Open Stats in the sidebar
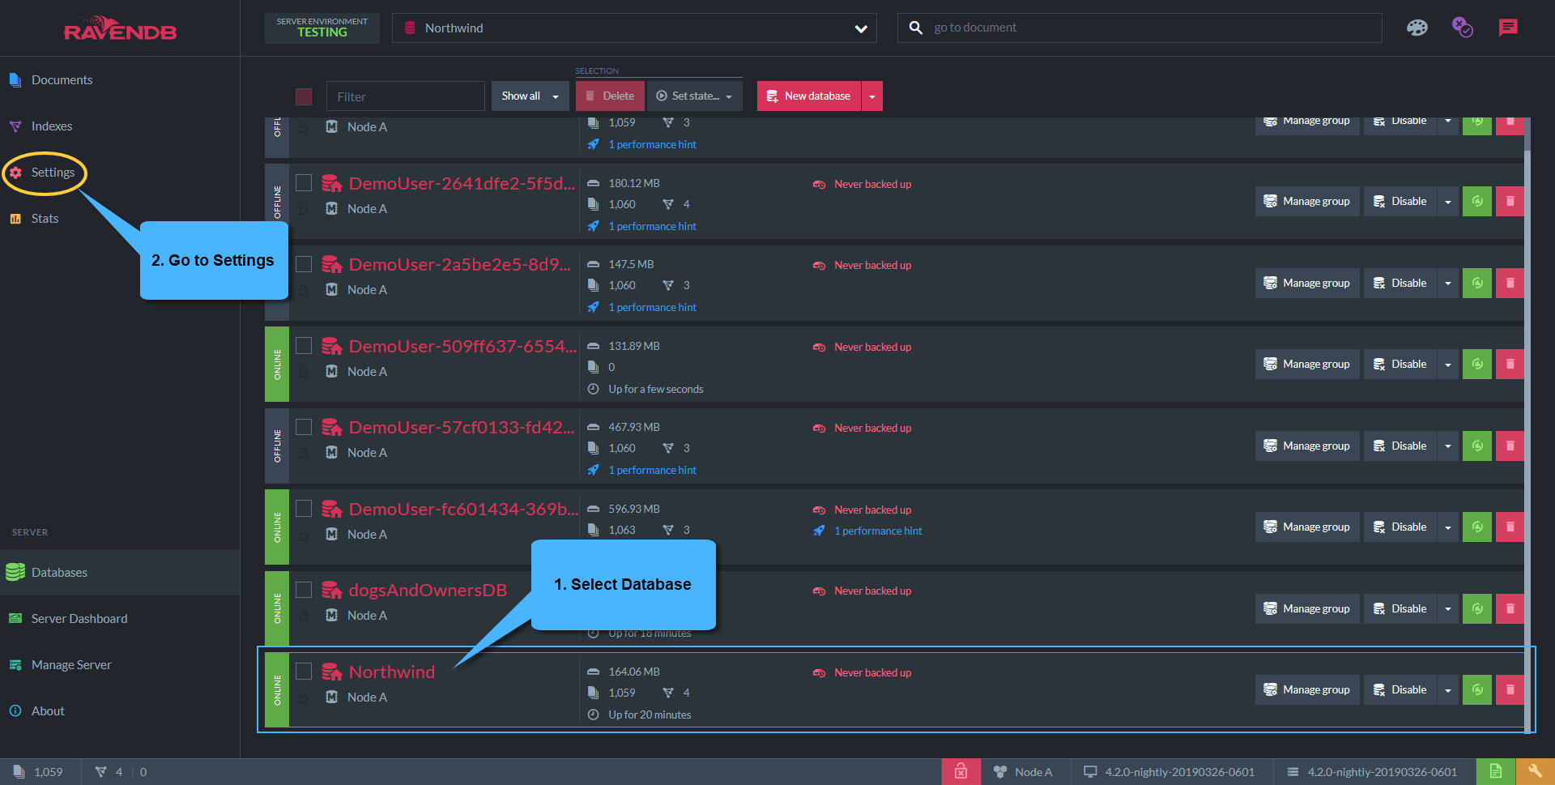This screenshot has height=785, width=1555. click(x=45, y=218)
